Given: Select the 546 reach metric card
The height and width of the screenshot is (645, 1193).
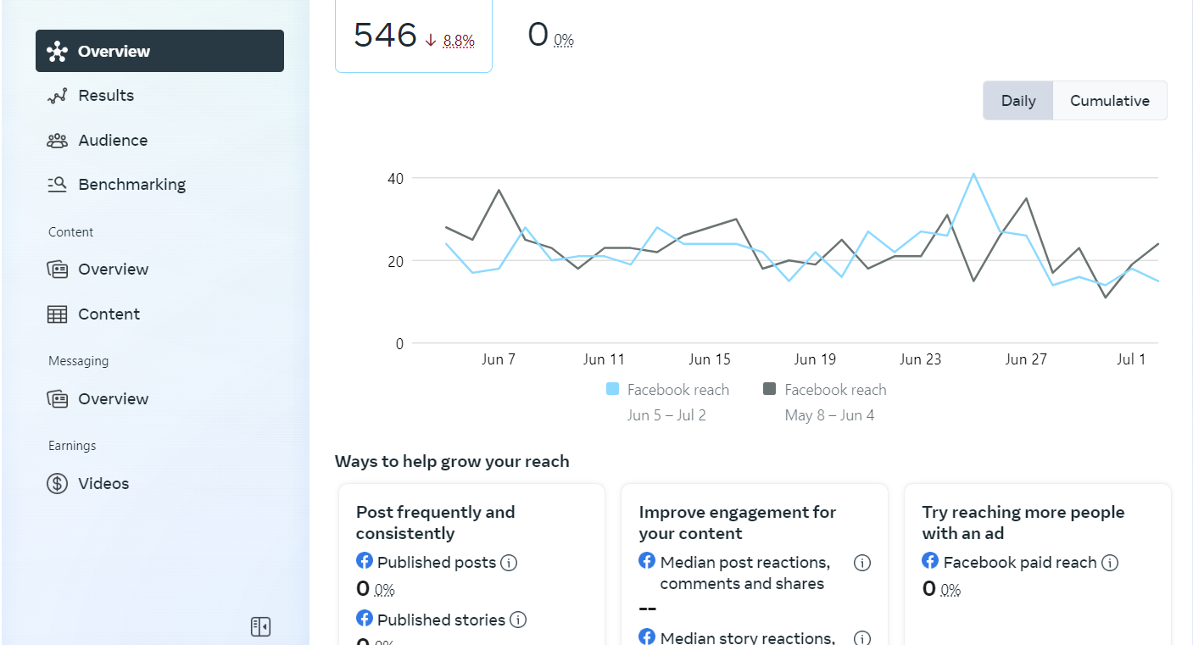Looking at the screenshot, I should 413,36.
